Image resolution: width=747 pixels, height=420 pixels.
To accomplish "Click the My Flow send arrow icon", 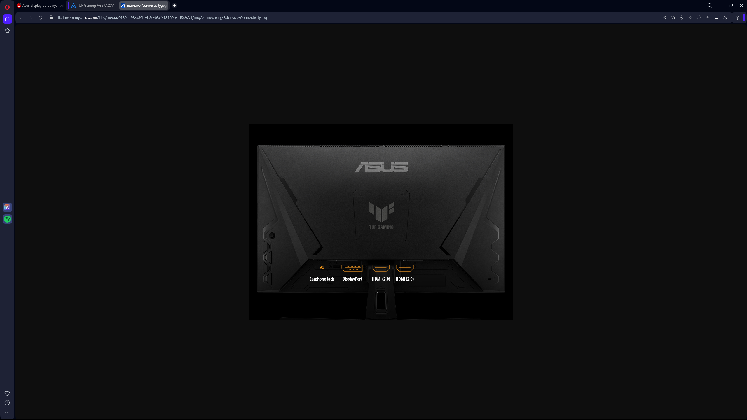I will tap(690, 17).
